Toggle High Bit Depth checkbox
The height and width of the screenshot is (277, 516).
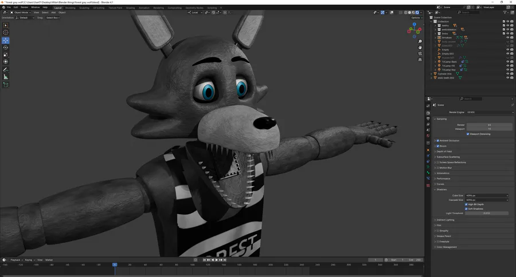(x=466, y=204)
